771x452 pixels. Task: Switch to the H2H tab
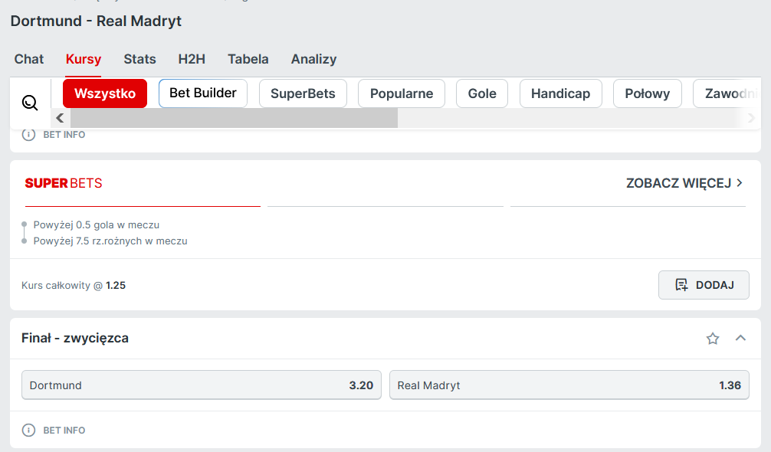click(x=192, y=59)
